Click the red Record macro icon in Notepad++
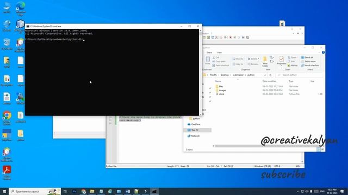Image resolution: width=348 pixels, height=195 pixels. [x=231, y=37]
